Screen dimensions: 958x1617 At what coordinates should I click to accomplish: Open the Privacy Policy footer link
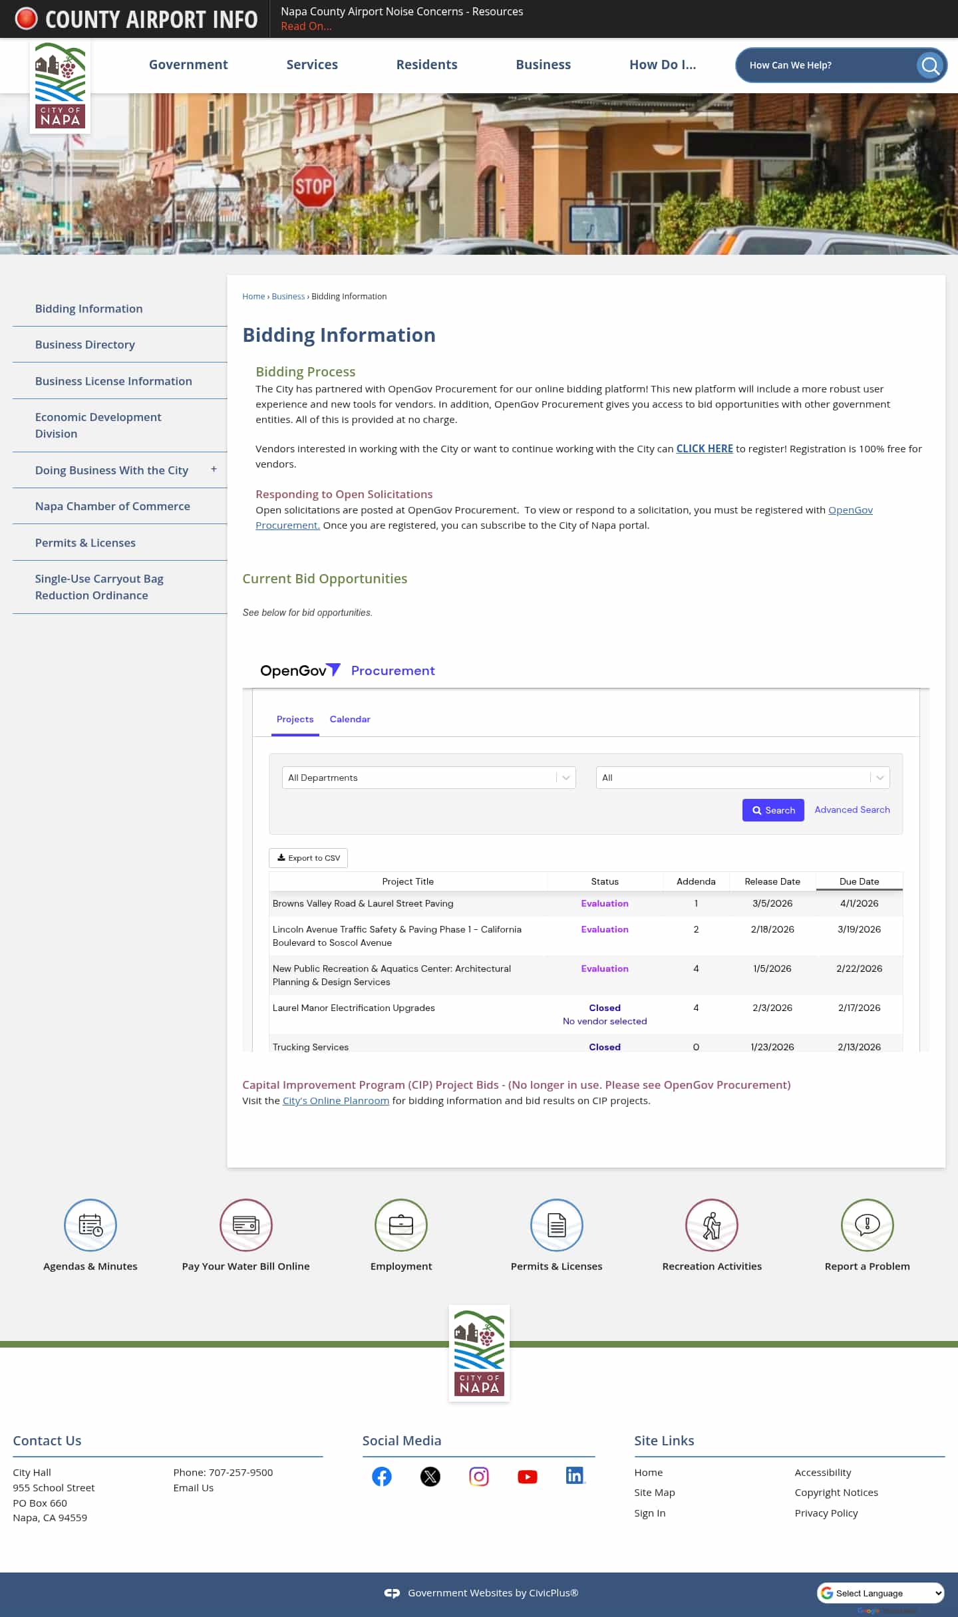826,1513
